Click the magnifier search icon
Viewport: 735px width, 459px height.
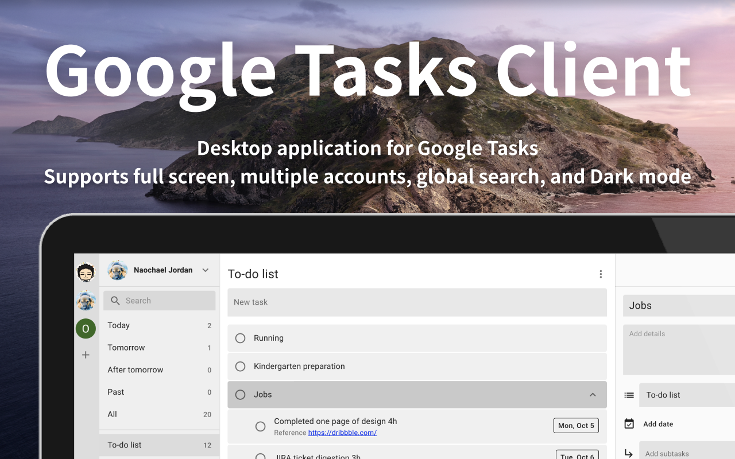[115, 301]
